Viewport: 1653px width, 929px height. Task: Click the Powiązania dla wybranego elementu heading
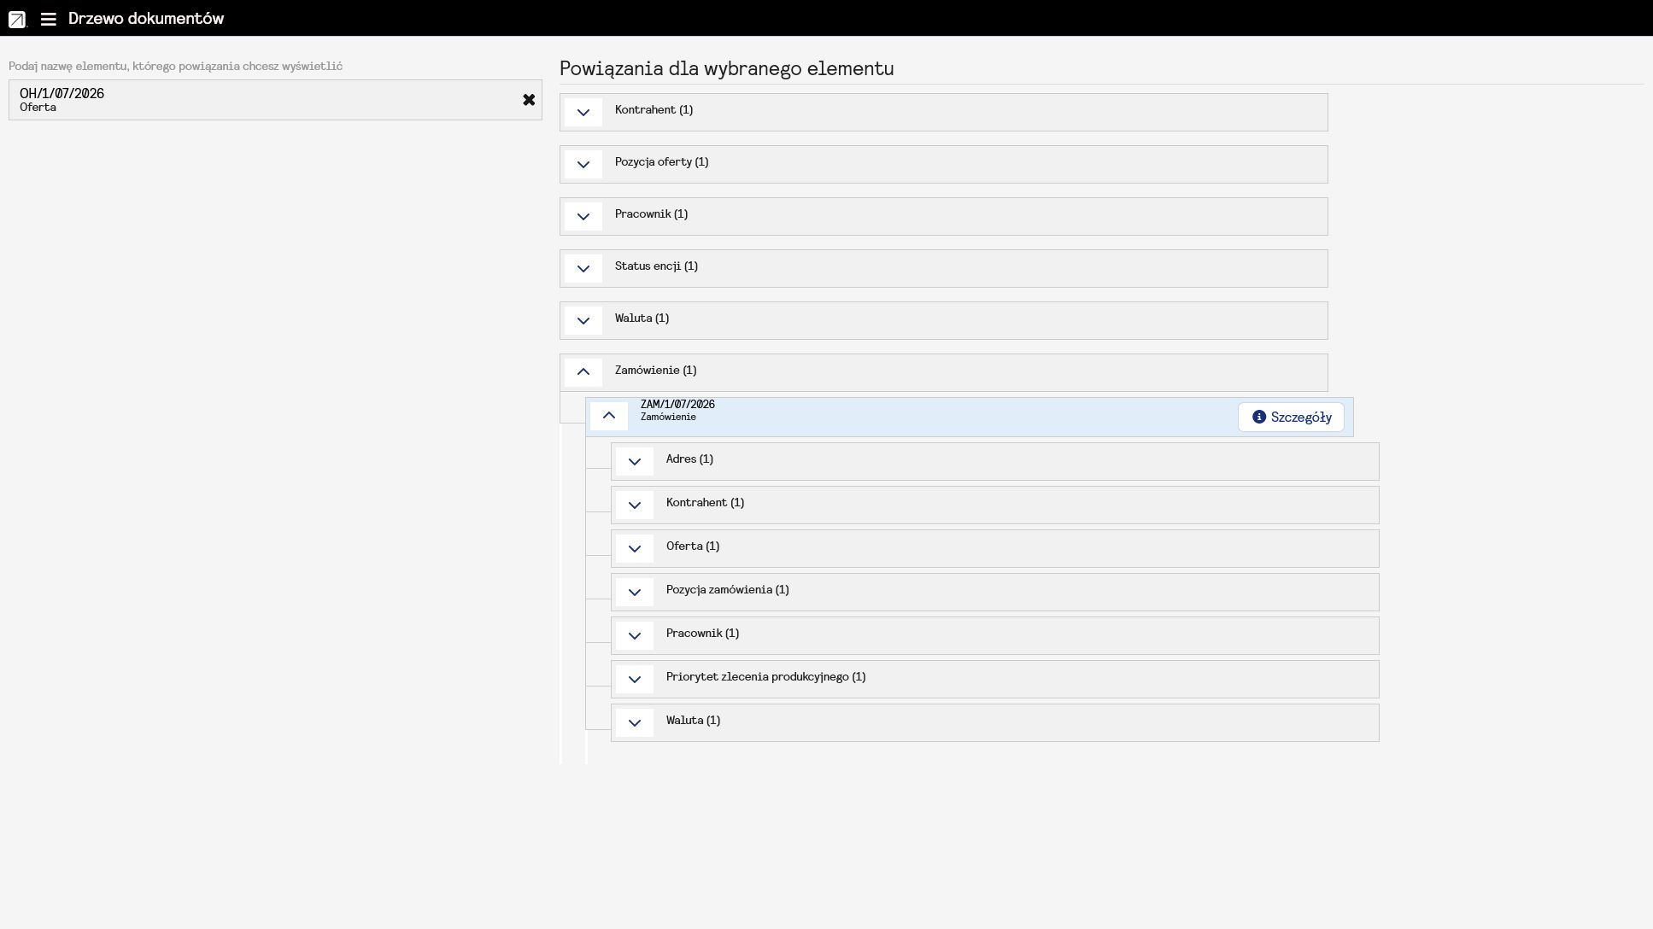pos(726,69)
